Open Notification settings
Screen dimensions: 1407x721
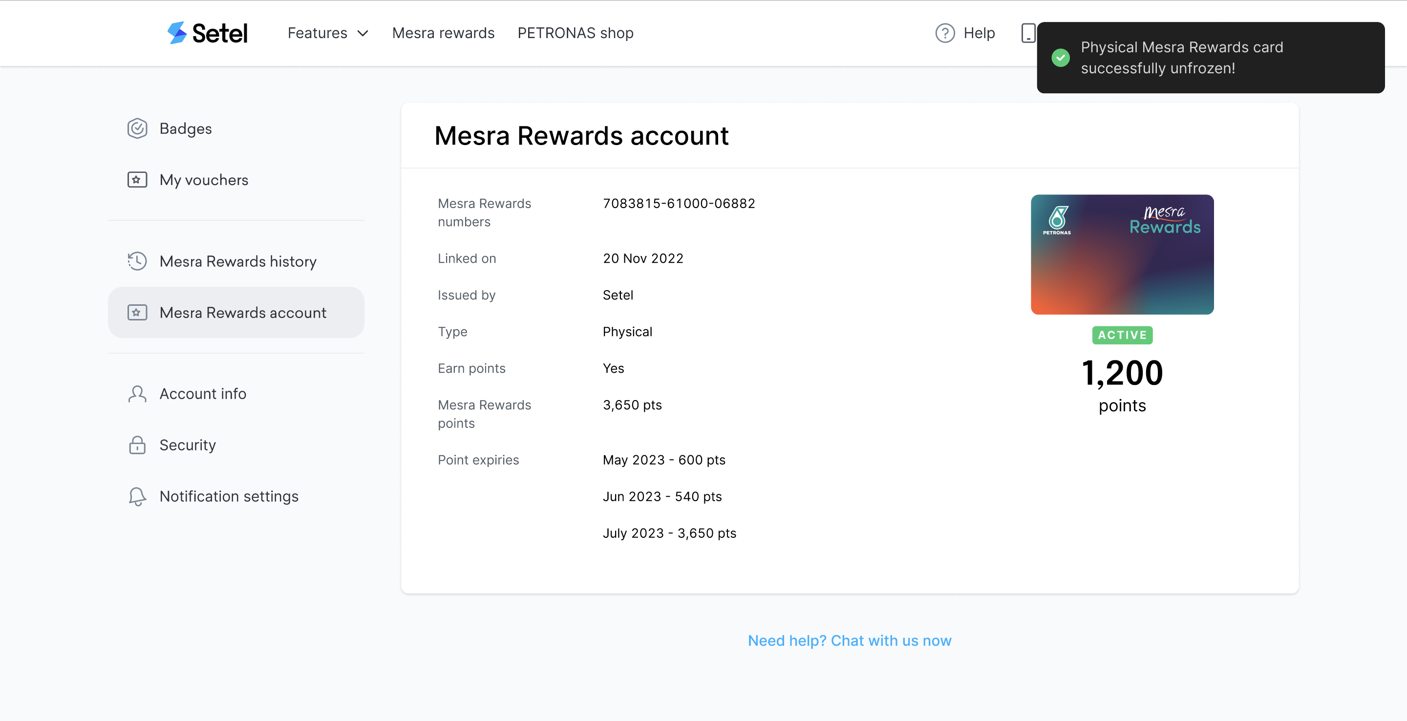(x=236, y=496)
